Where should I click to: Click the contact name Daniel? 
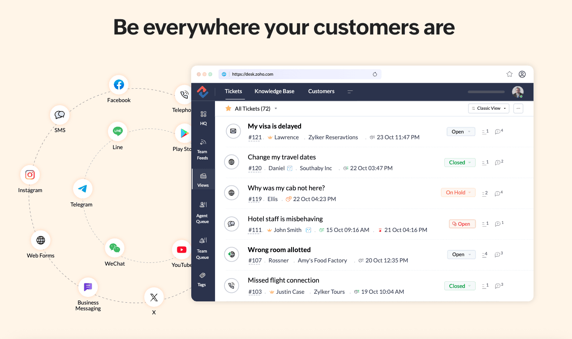point(276,168)
